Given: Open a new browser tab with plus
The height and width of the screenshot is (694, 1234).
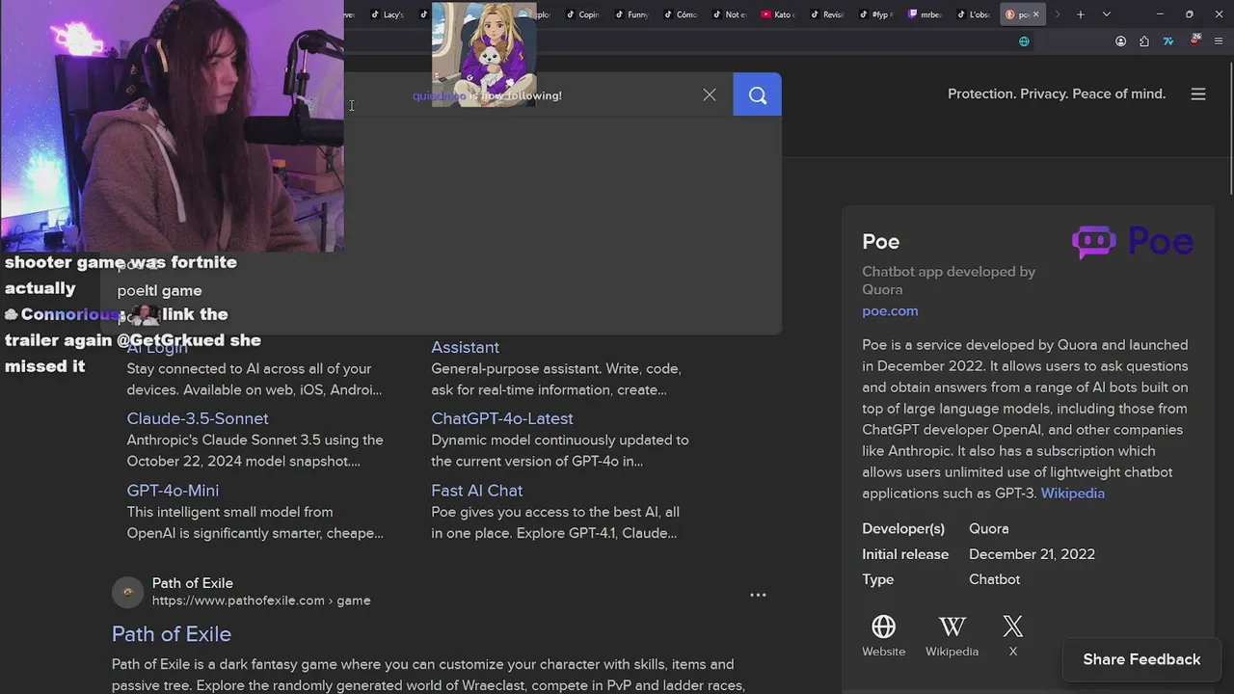Looking at the screenshot, I should point(1081,14).
